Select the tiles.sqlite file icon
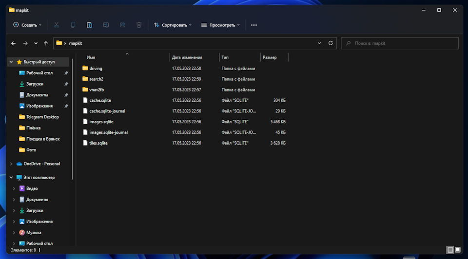The height and width of the screenshot is (259, 468). (85, 143)
